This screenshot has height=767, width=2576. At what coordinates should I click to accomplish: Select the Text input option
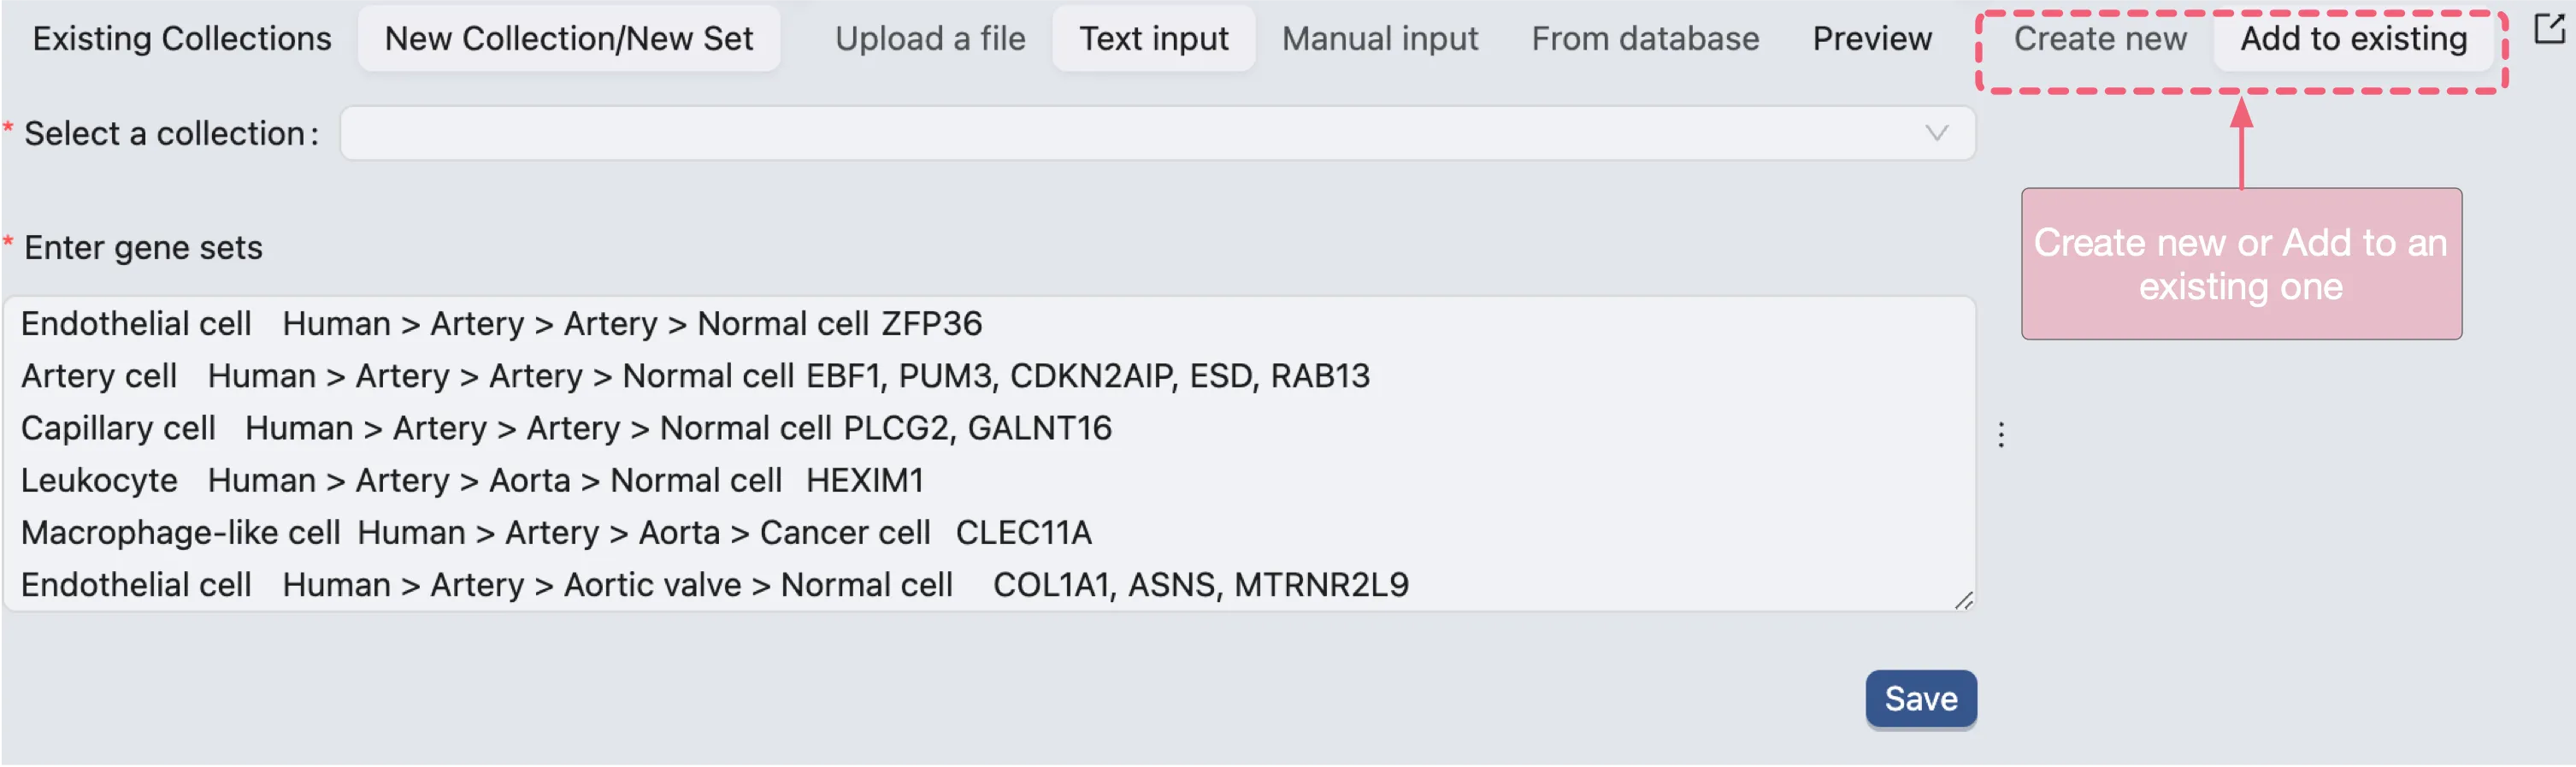pyautogui.click(x=1153, y=38)
